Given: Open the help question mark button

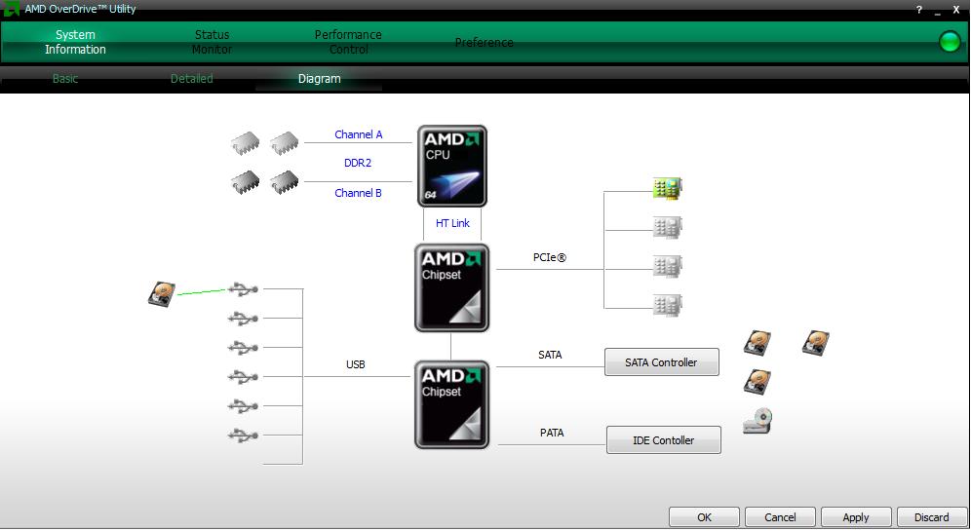Looking at the screenshot, I should pos(919,10).
